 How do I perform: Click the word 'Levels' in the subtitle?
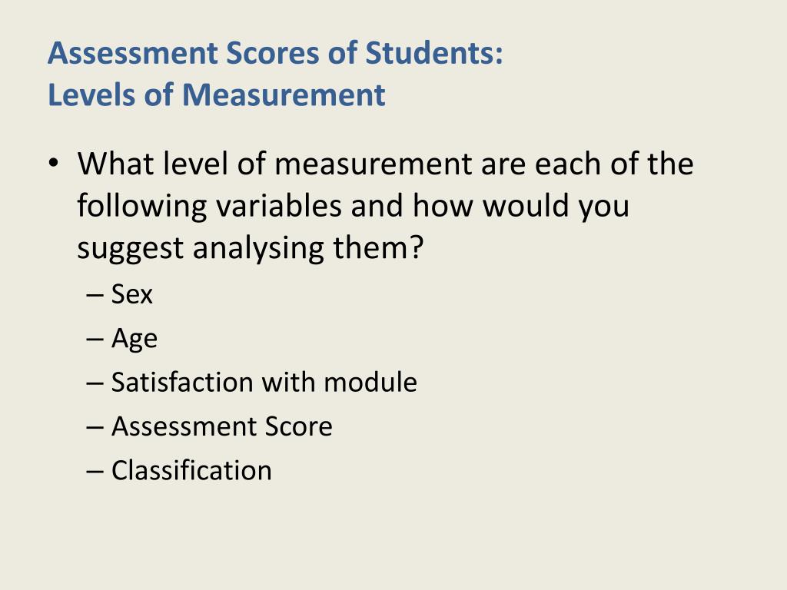click(91, 94)
